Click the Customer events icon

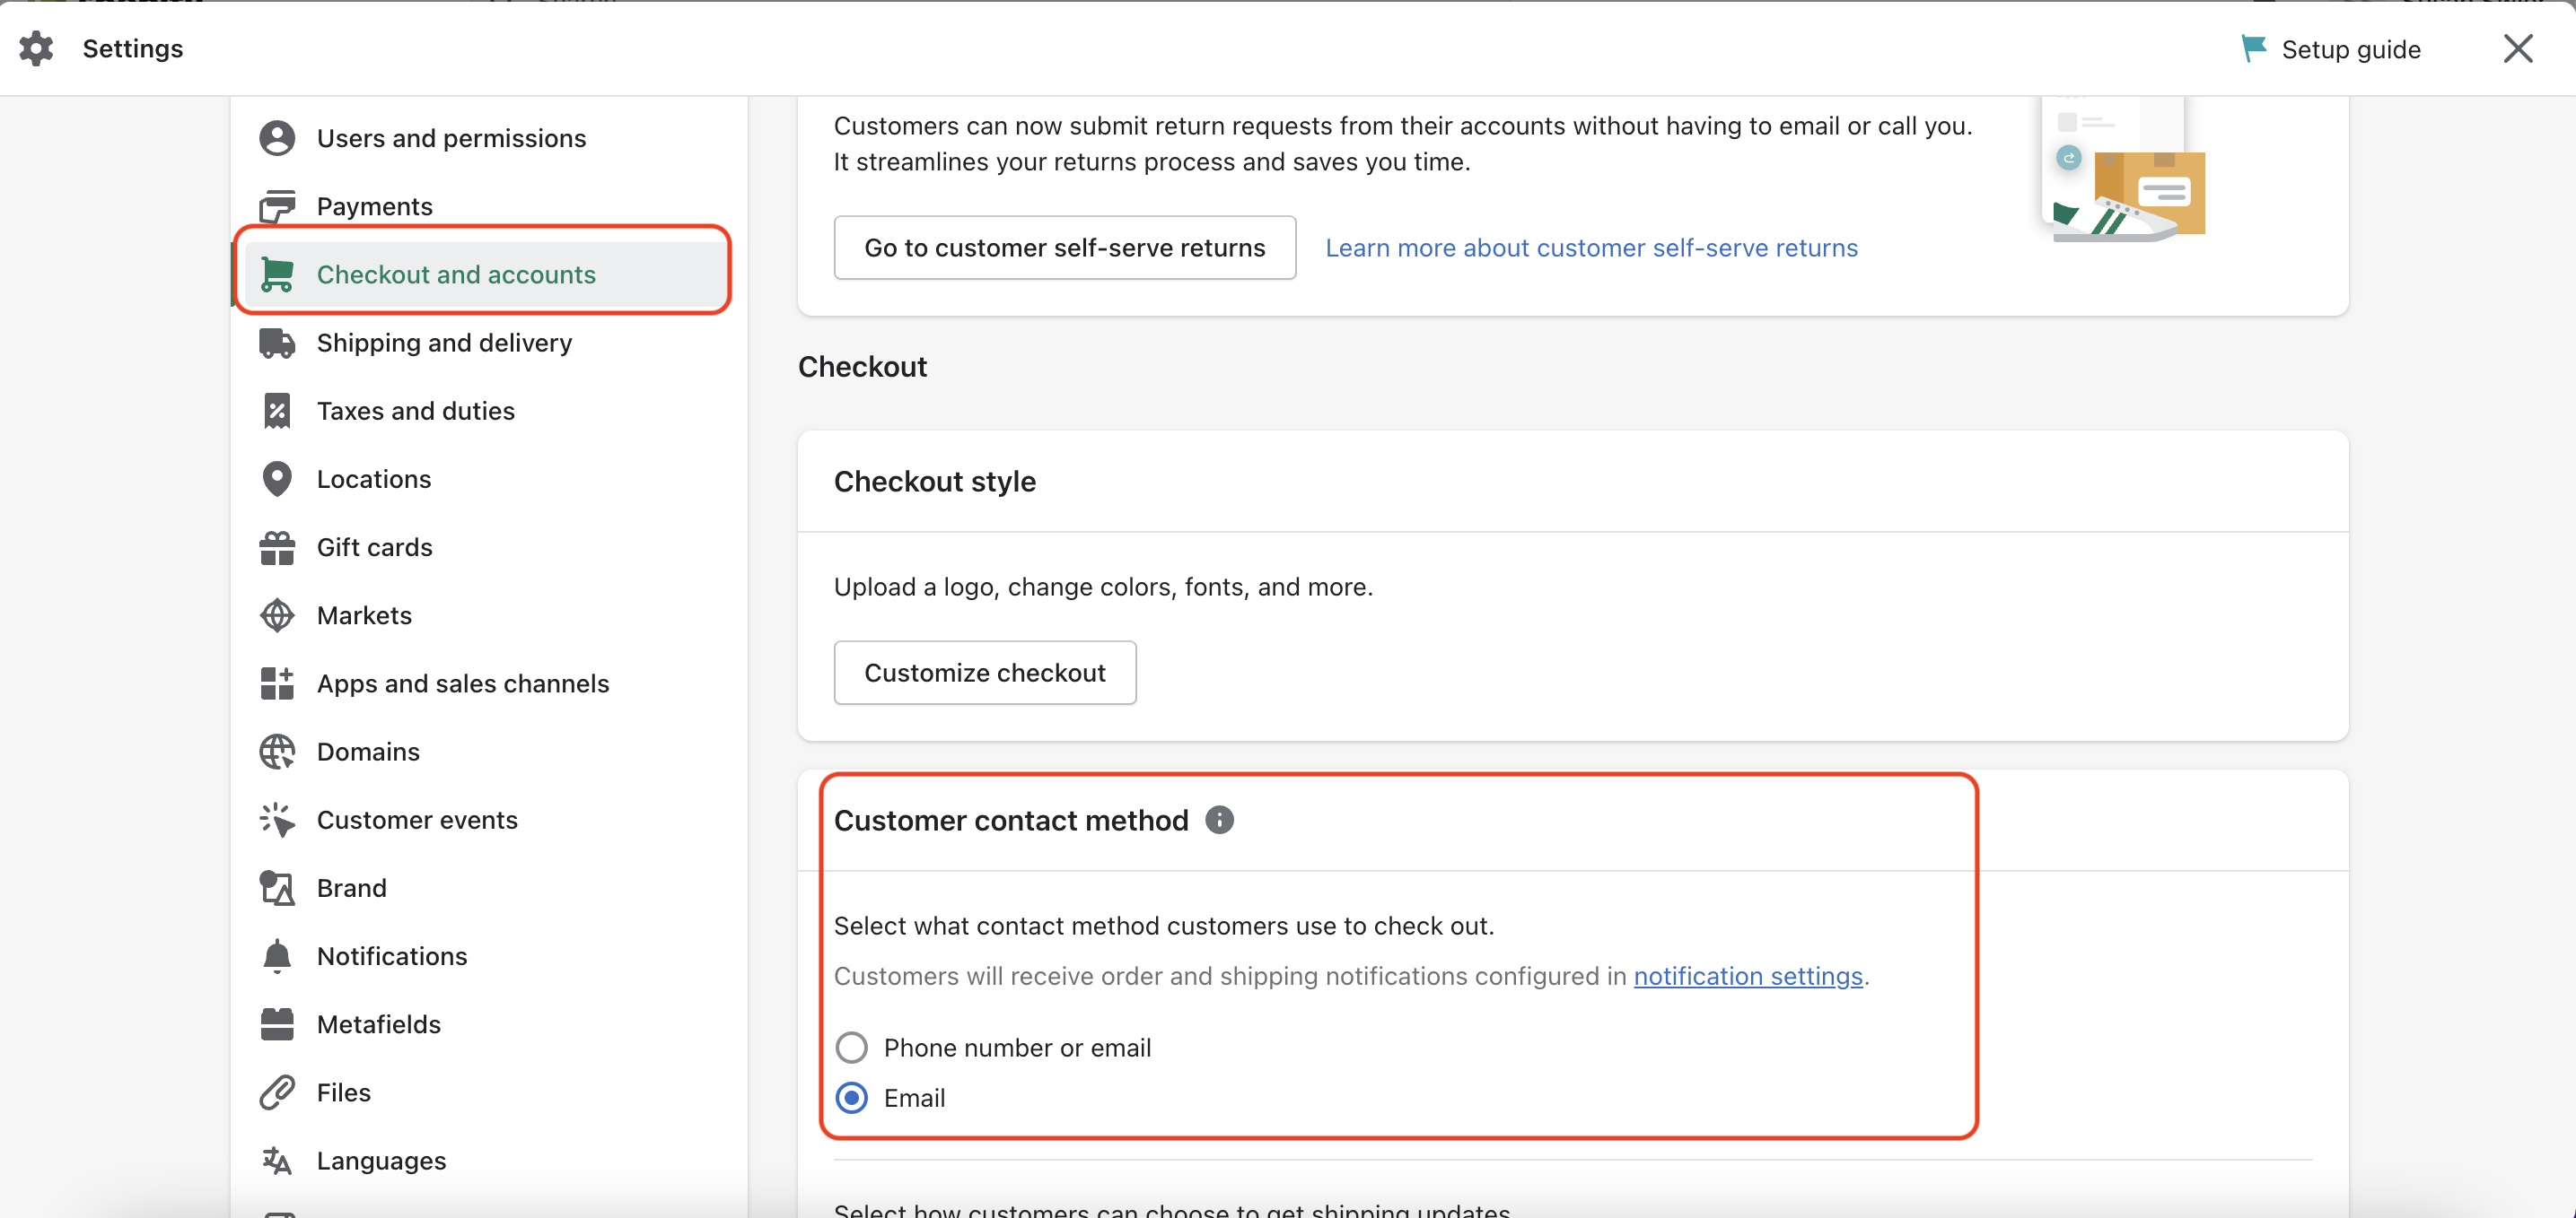276,819
